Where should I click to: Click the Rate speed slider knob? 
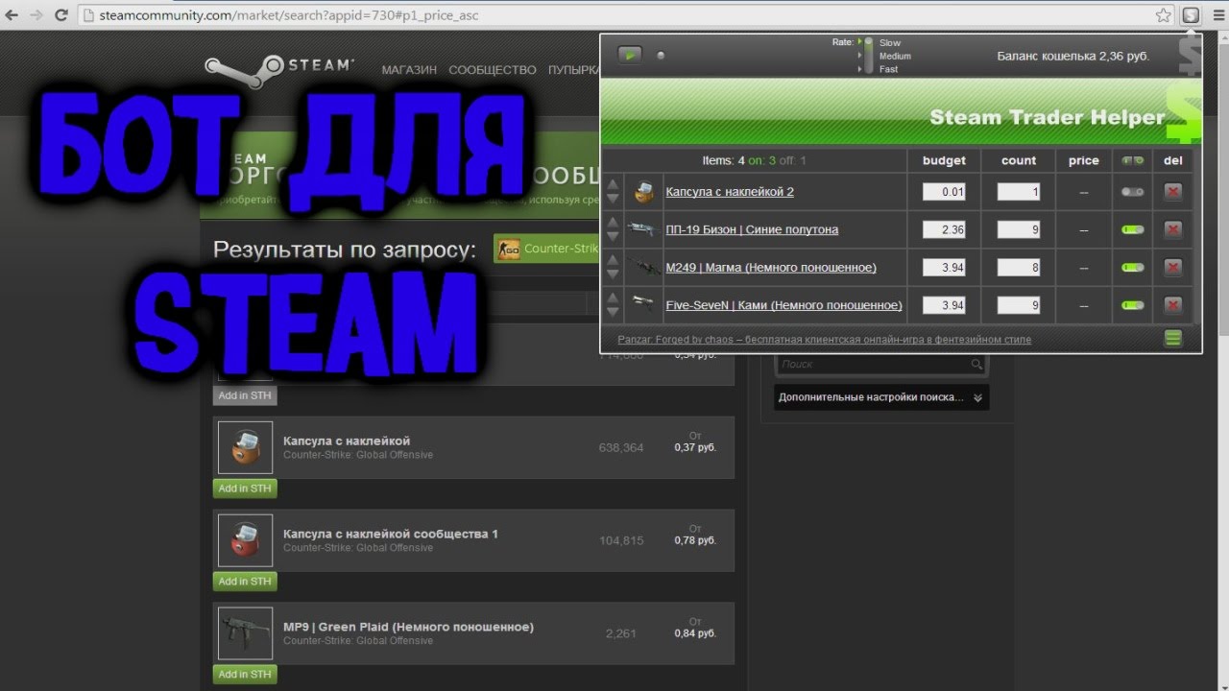coord(869,43)
